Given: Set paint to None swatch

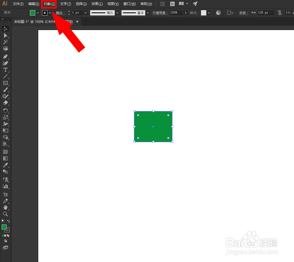Looking at the screenshot, I should [x=8, y=236].
